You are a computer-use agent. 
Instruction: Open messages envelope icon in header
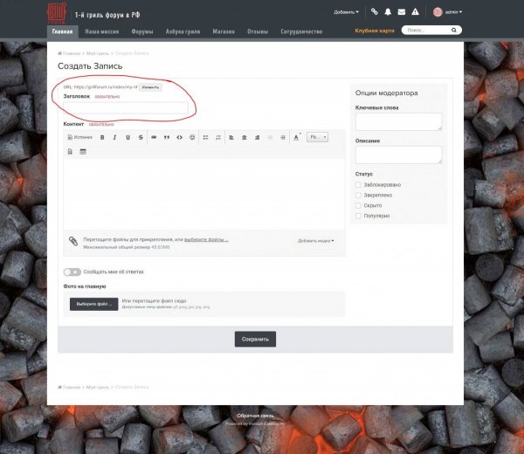[401, 12]
